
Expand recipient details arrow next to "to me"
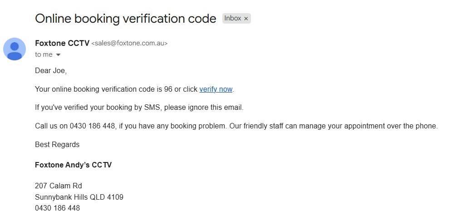(x=58, y=55)
